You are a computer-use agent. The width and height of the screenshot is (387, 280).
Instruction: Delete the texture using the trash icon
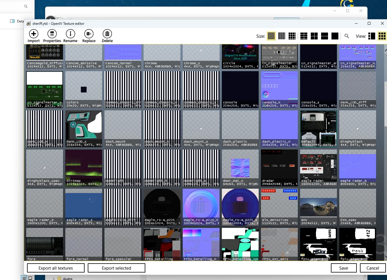click(x=107, y=34)
